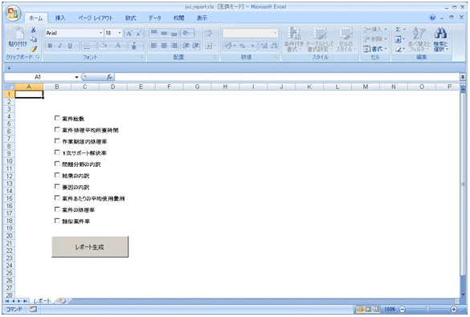Check the 要因の内訳 checkbox
Screen dimensions: 470x317
point(57,186)
